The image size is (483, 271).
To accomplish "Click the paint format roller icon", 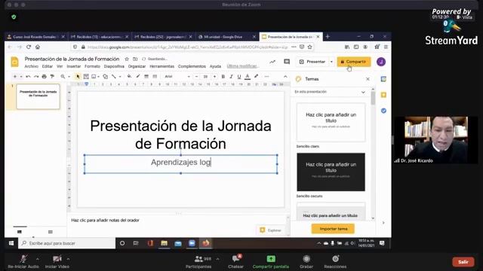I will [x=52, y=77].
